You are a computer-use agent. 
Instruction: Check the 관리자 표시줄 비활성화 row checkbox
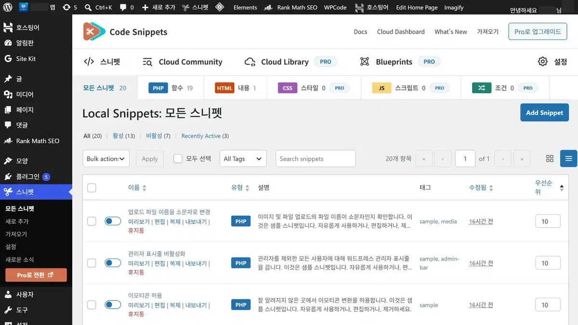pos(92,263)
